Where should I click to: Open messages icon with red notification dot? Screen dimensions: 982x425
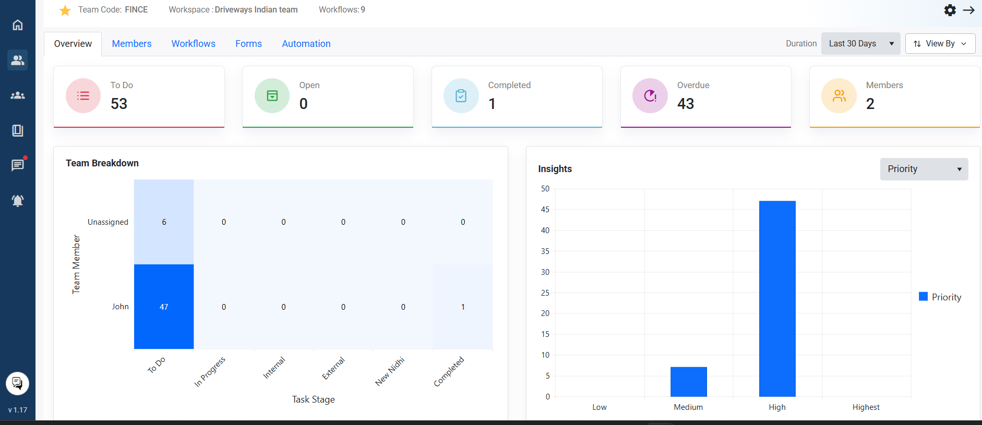(x=18, y=165)
